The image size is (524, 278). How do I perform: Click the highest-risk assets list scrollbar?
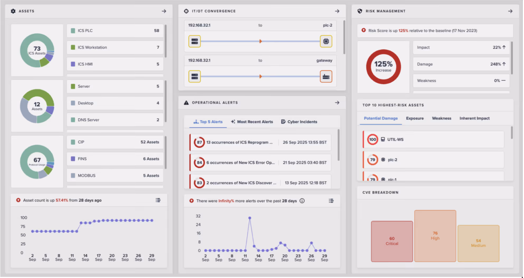[x=512, y=132]
